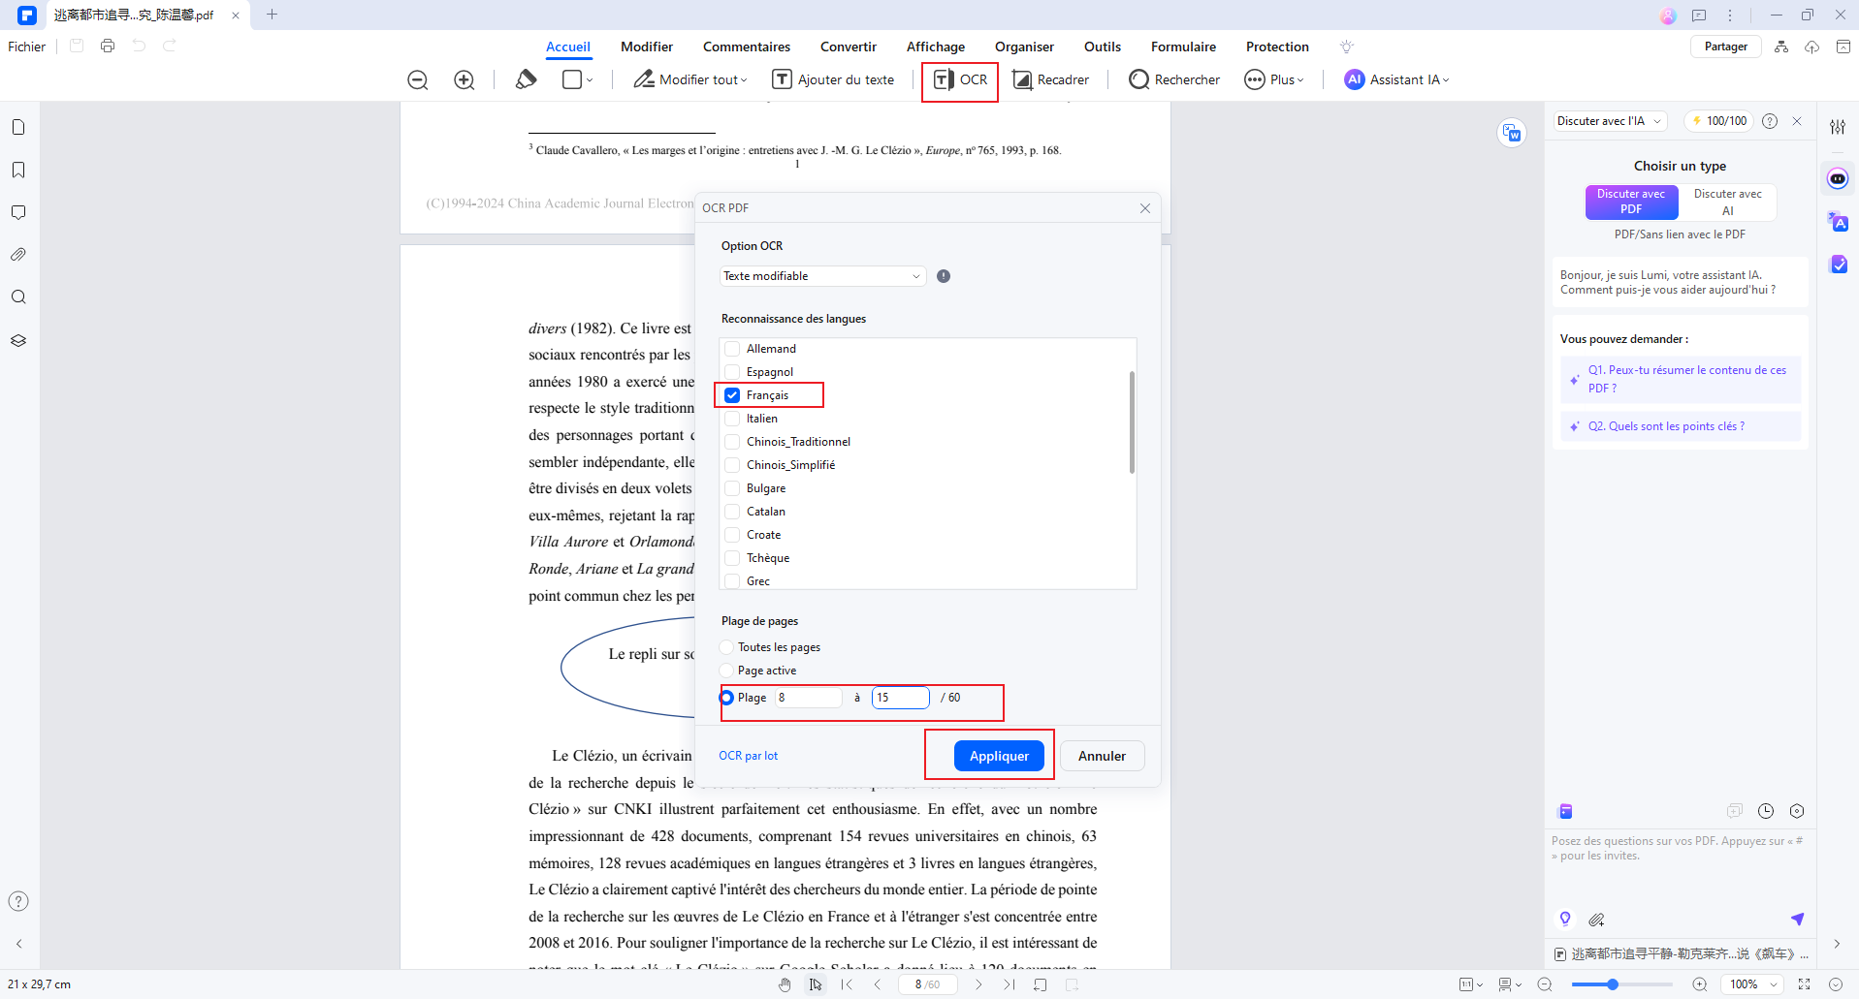Select the hand pan tool in status bar
This screenshot has width=1859, height=999.
tap(785, 984)
